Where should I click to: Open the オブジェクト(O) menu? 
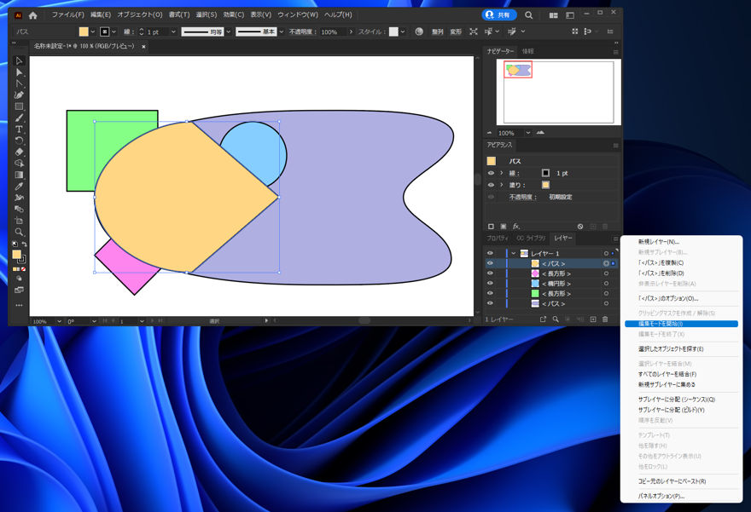click(x=139, y=14)
